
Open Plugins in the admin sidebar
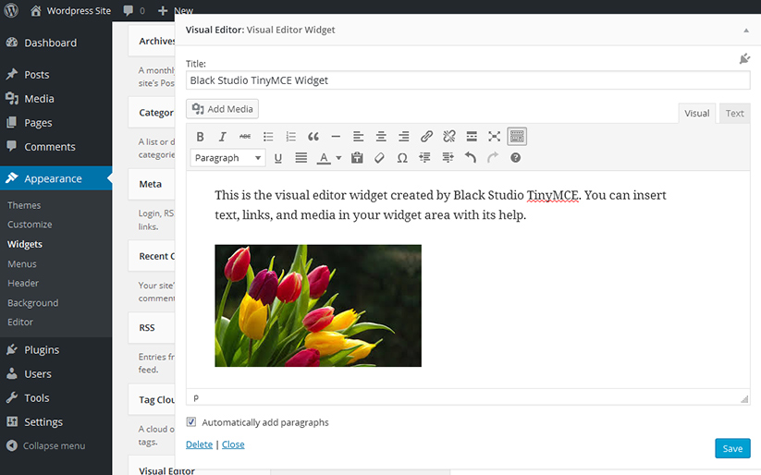(x=42, y=350)
